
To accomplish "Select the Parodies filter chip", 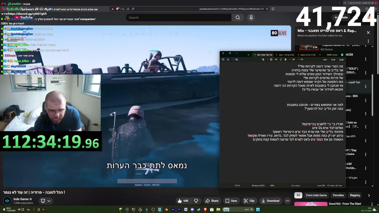I will tap(338, 195).
